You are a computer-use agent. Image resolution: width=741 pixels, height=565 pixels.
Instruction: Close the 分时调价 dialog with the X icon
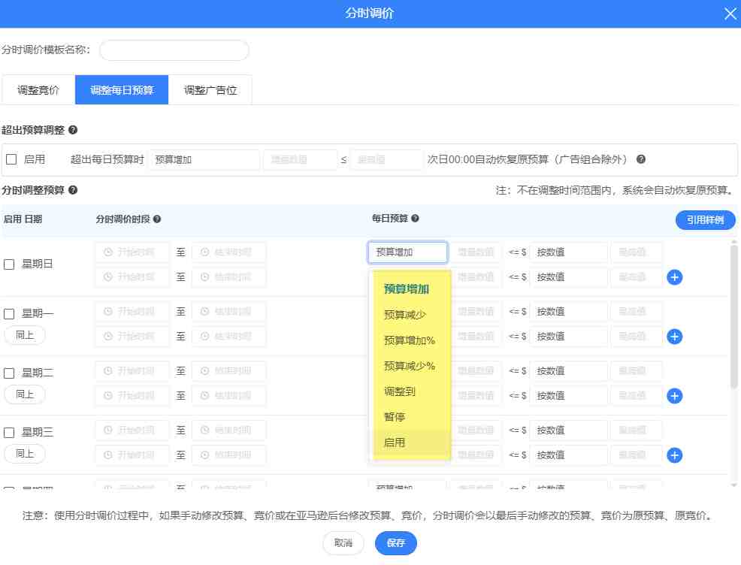click(730, 14)
